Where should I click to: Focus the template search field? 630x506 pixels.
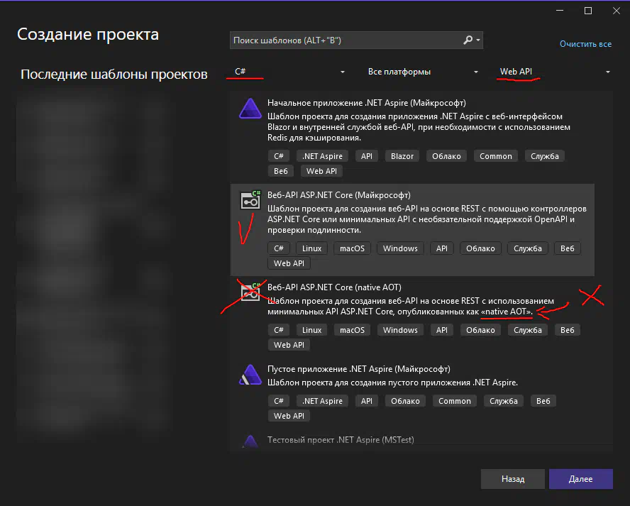tap(356, 40)
